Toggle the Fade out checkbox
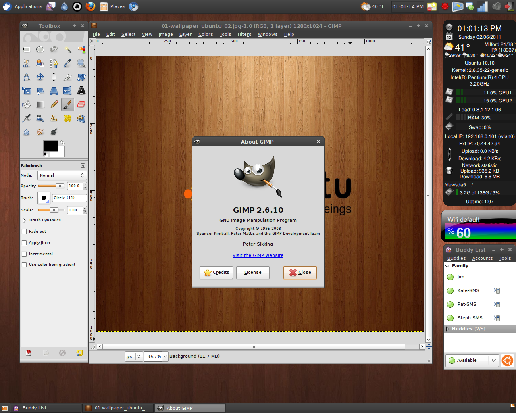516x413 pixels. [x=24, y=232]
